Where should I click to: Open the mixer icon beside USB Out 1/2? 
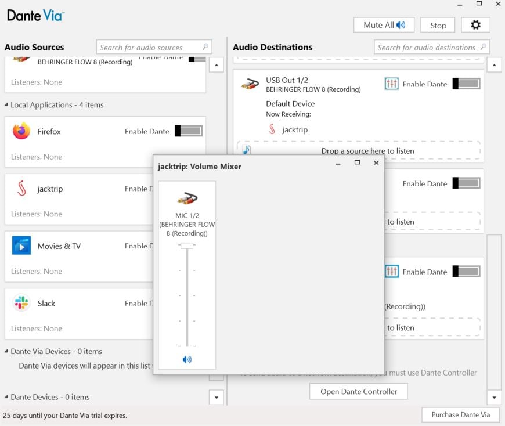[x=392, y=84]
